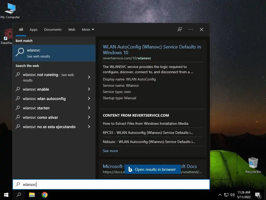Image resolution: width=266 pixels, height=200 pixels.
Task: Show hidden system tray icons
Action: 220,195
